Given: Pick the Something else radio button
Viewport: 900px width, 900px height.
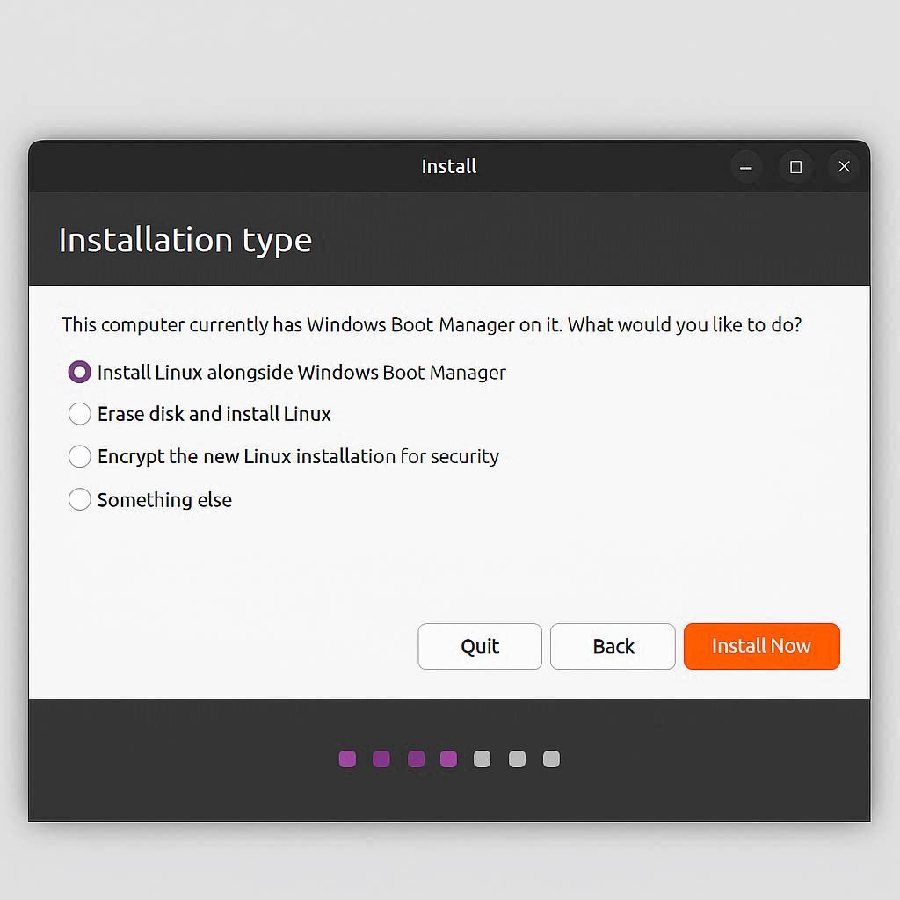Looking at the screenshot, I should click(80, 500).
